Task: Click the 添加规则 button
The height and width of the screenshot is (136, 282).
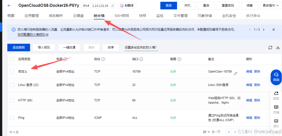Action: click(19, 48)
